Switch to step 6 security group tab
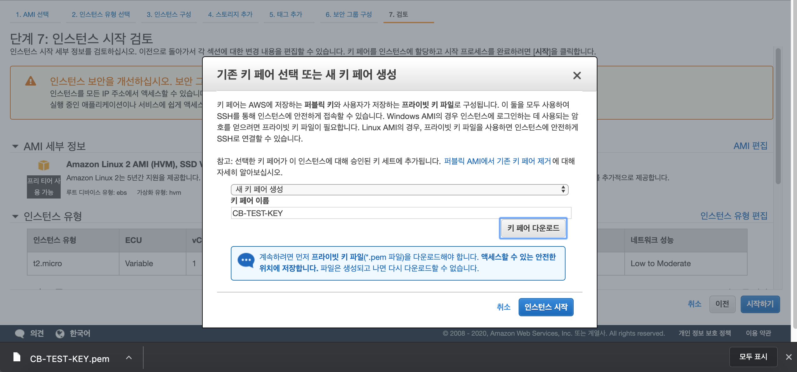 348,14
